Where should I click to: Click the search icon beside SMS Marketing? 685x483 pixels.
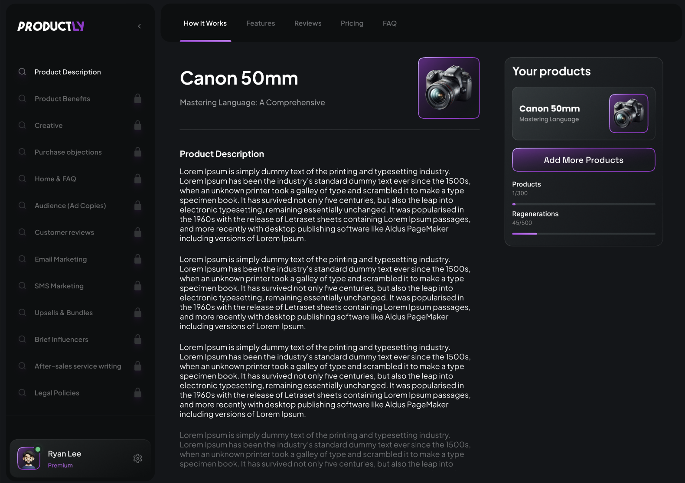coord(22,286)
